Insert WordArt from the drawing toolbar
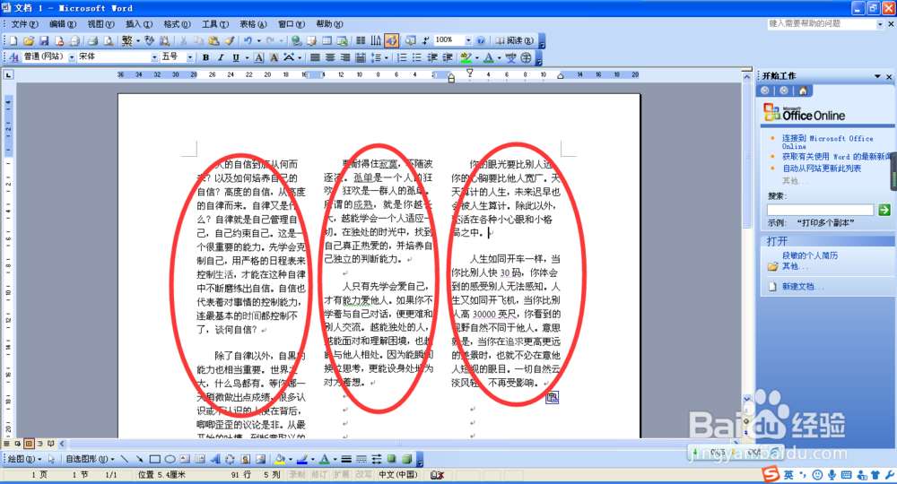Screen dimensions: 897x484 pos(215,459)
